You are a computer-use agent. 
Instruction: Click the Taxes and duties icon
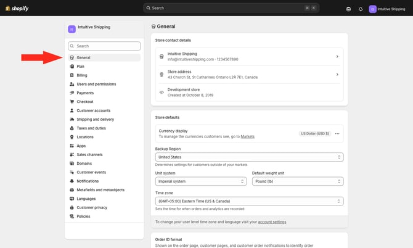coord(72,128)
